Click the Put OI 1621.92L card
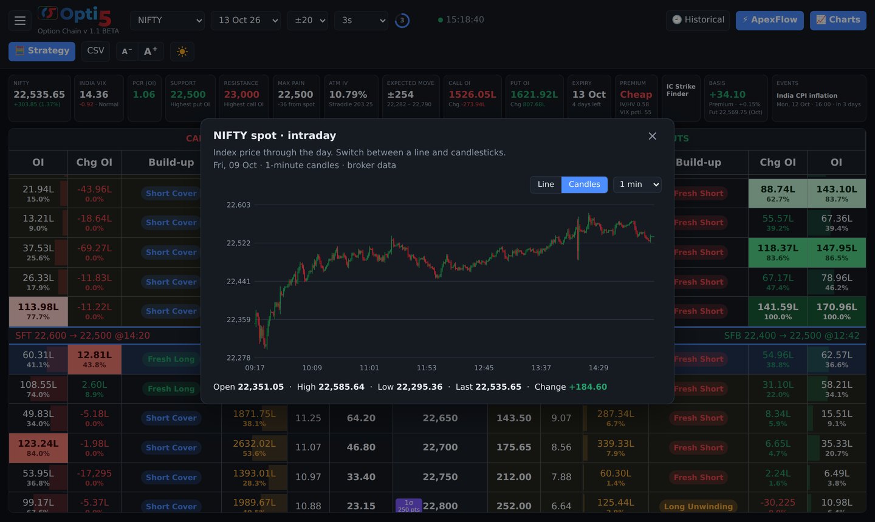This screenshot has height=522, width=875. point(534,98)
